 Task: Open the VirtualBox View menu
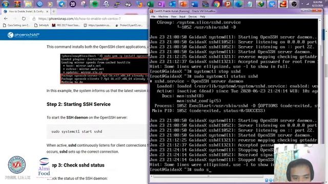(x=174, y=16)
